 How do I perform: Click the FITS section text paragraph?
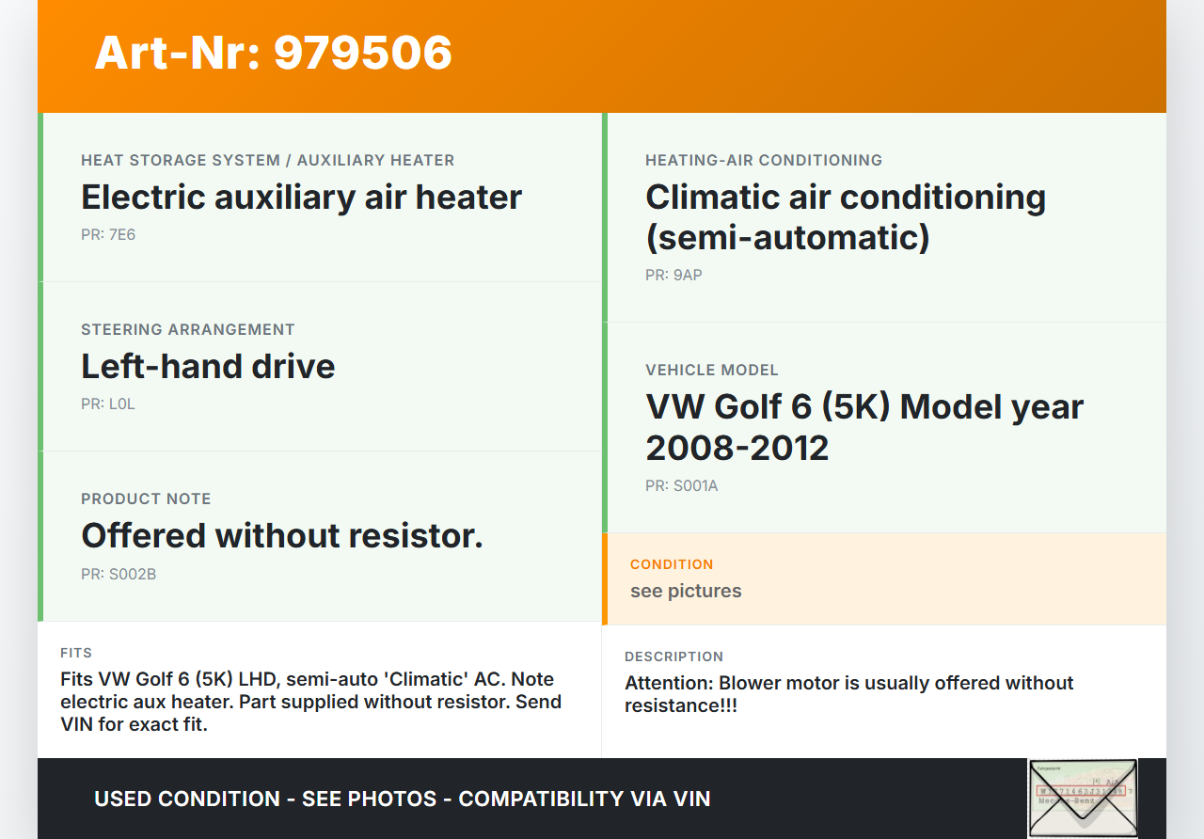tap(311, 702)
